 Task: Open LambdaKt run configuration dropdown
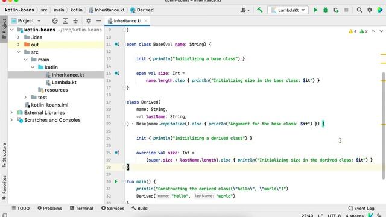pyautogui.click(x=288, y=10)
